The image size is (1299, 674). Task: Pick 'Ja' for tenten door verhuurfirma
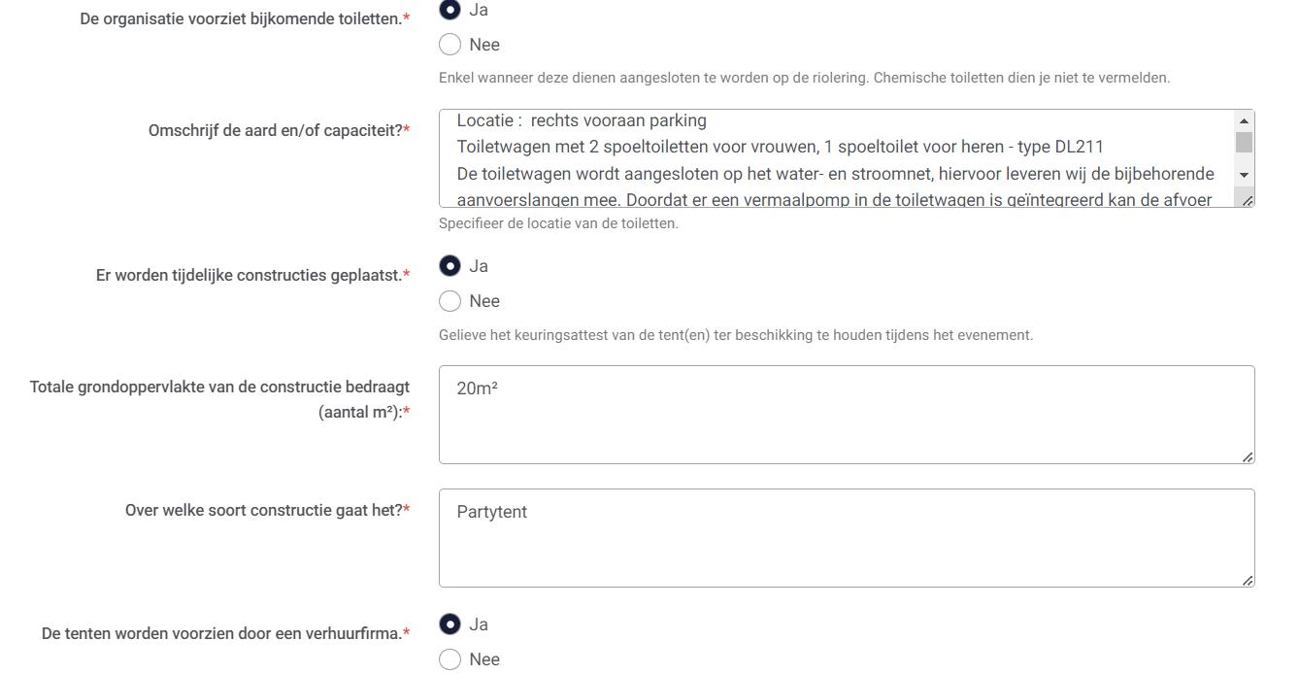pos(450,624)
